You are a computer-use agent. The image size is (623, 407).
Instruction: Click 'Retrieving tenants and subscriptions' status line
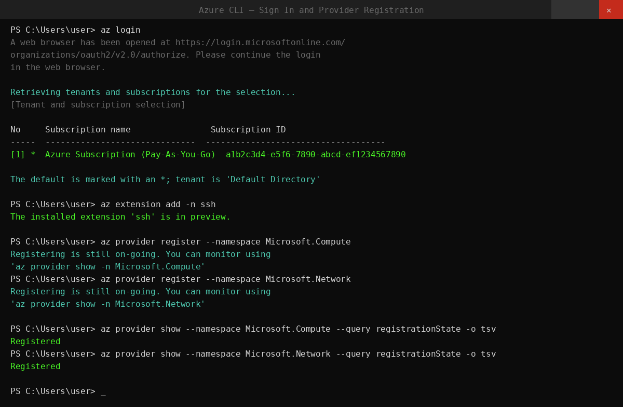153,92
